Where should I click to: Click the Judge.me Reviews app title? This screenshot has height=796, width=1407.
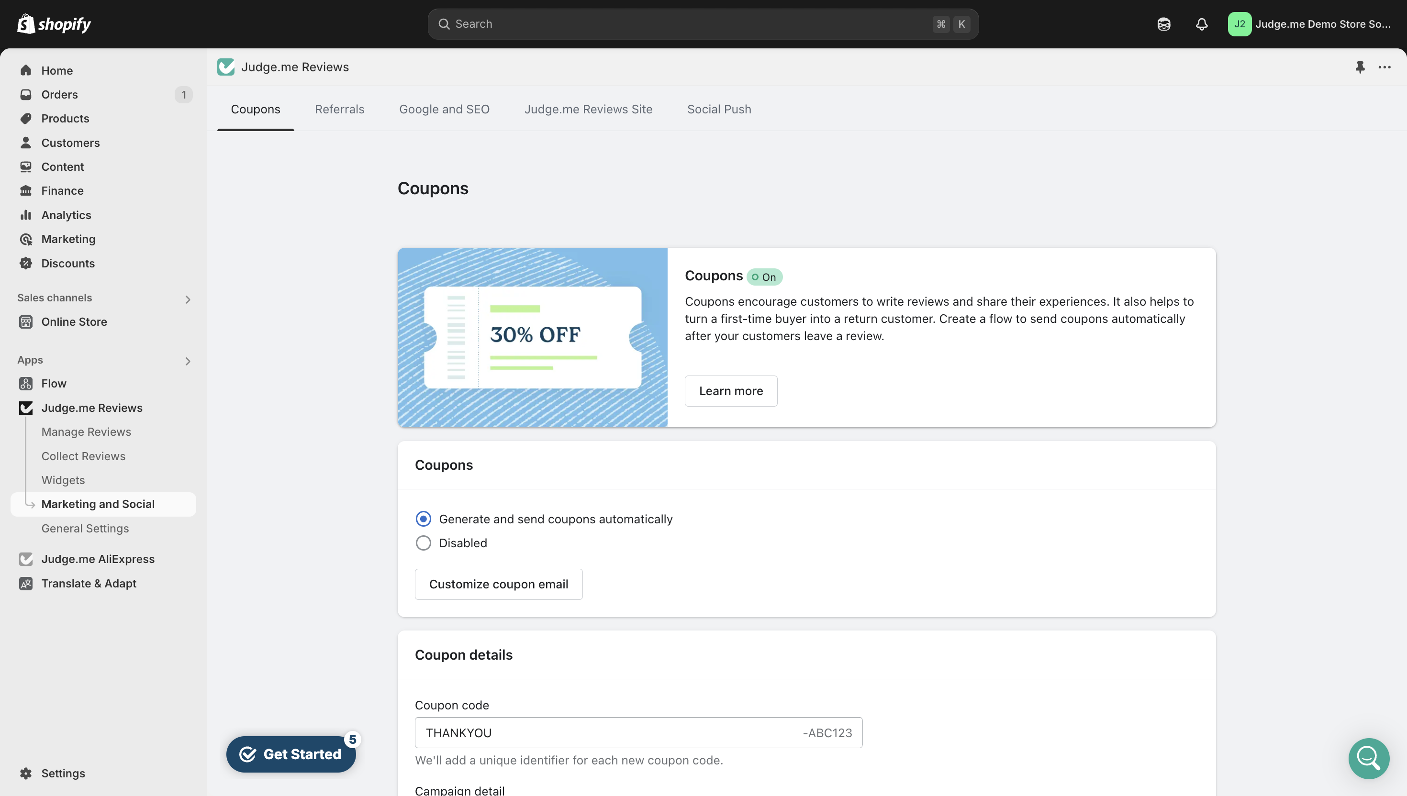[x=295, y=66]
